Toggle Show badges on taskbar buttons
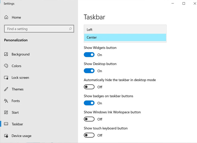Screen dimensions: 197x143 coord(89,103)
